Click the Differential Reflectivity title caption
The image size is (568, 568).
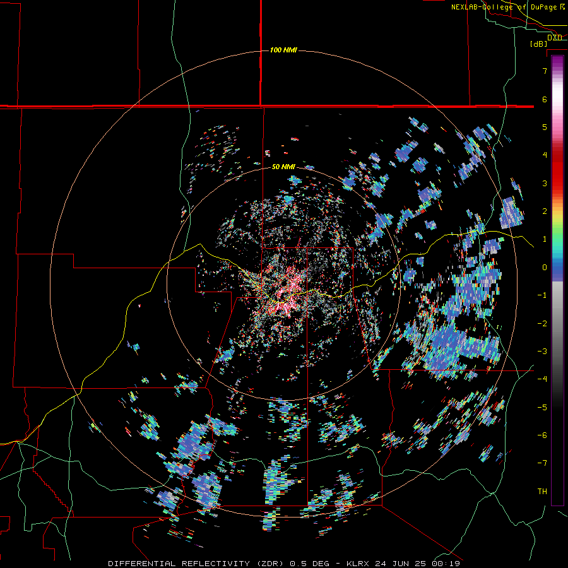284,564
